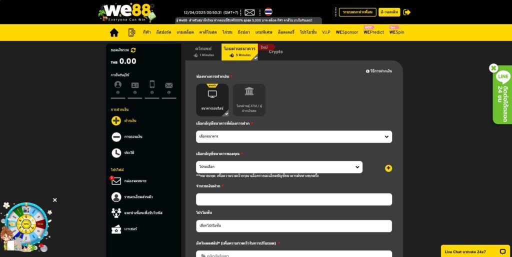The height and width of the screenshot is (257, 512).
Task: Open กล่องจดหมาย mailbox in sidebar
Action: (129, 181)
